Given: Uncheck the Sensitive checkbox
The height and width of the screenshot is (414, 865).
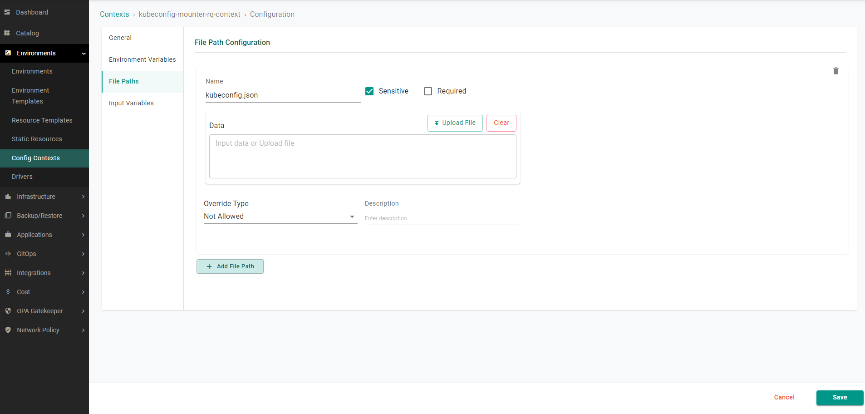Looking at the screenshot, I should pyautogui.click(x=369, y=91).
